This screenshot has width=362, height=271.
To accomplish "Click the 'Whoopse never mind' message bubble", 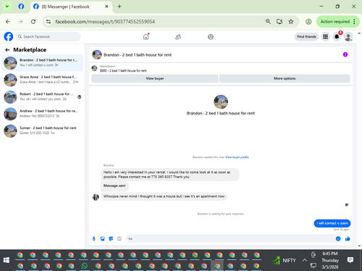I will (x=164, y=196).
